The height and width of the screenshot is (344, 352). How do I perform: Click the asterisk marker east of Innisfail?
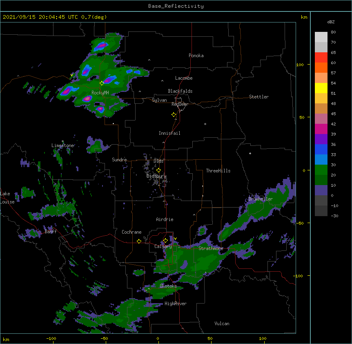[205, 124]
